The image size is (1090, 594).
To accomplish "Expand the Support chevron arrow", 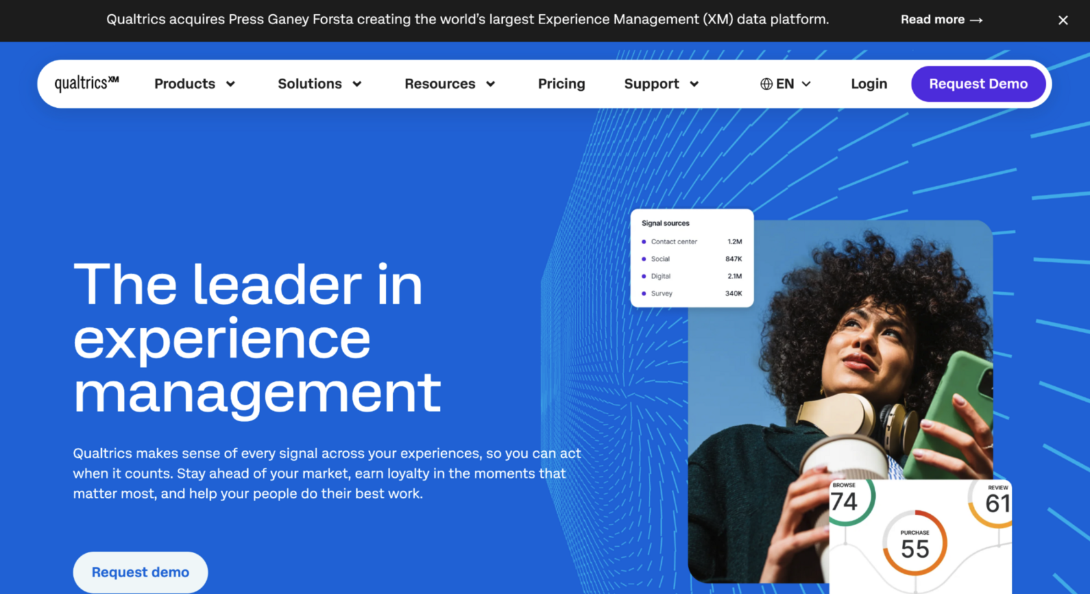I will (694, 84).
